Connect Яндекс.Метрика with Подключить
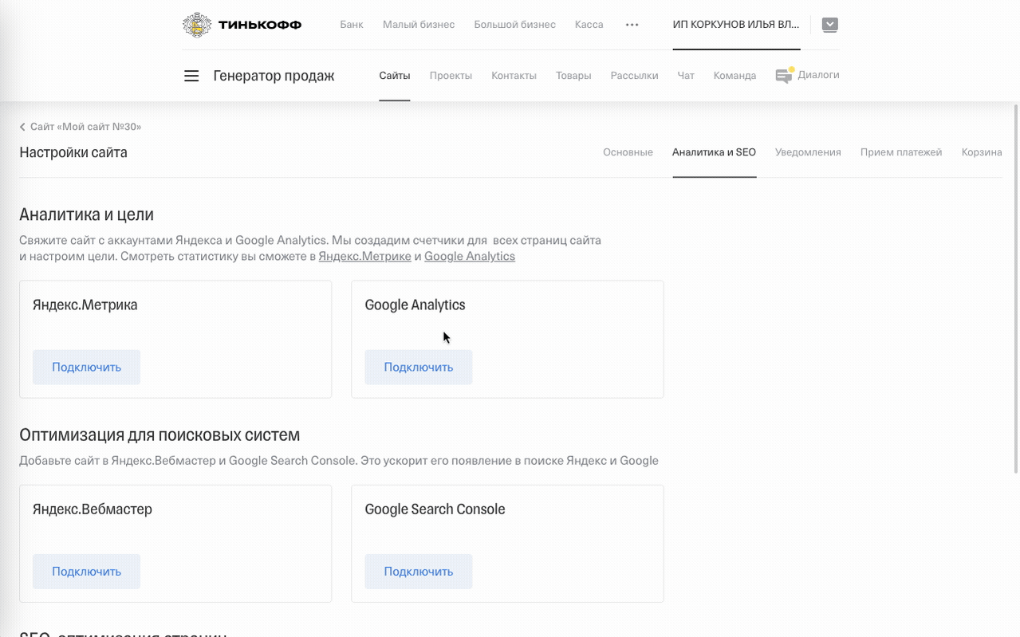 (87, 368)
